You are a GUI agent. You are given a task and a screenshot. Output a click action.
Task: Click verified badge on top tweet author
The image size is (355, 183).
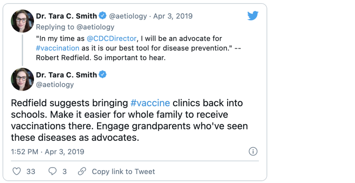tap(103, 16)
